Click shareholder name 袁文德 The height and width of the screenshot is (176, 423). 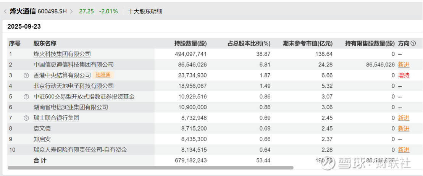point(42,129)
